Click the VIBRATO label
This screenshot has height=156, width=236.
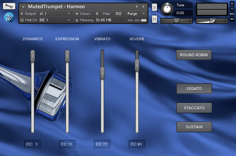click(x=103, y=39)
